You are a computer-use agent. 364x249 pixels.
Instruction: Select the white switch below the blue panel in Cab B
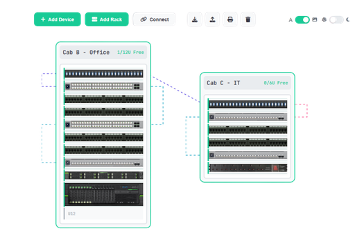(x=104, y=86)
